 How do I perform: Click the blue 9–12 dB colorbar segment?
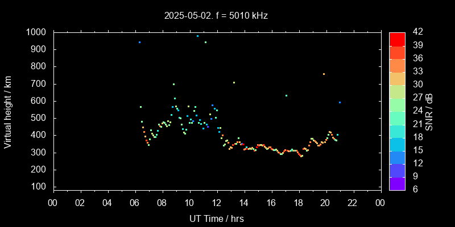click(x=397, y=170)
